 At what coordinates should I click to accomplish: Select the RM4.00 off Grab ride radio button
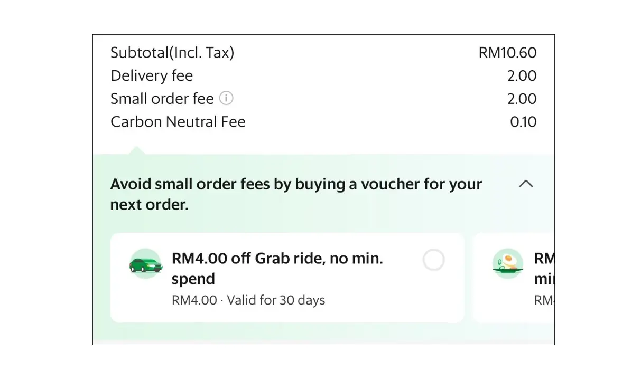tap(434, 260)
